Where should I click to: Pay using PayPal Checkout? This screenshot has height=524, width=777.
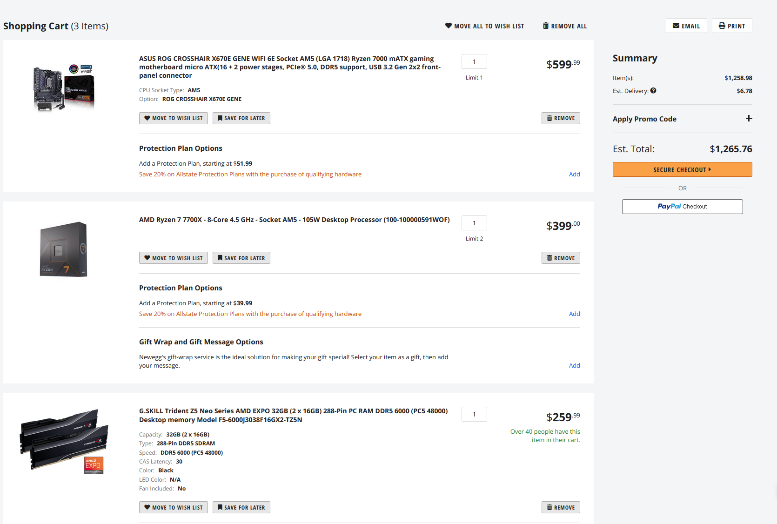point(682,207)
